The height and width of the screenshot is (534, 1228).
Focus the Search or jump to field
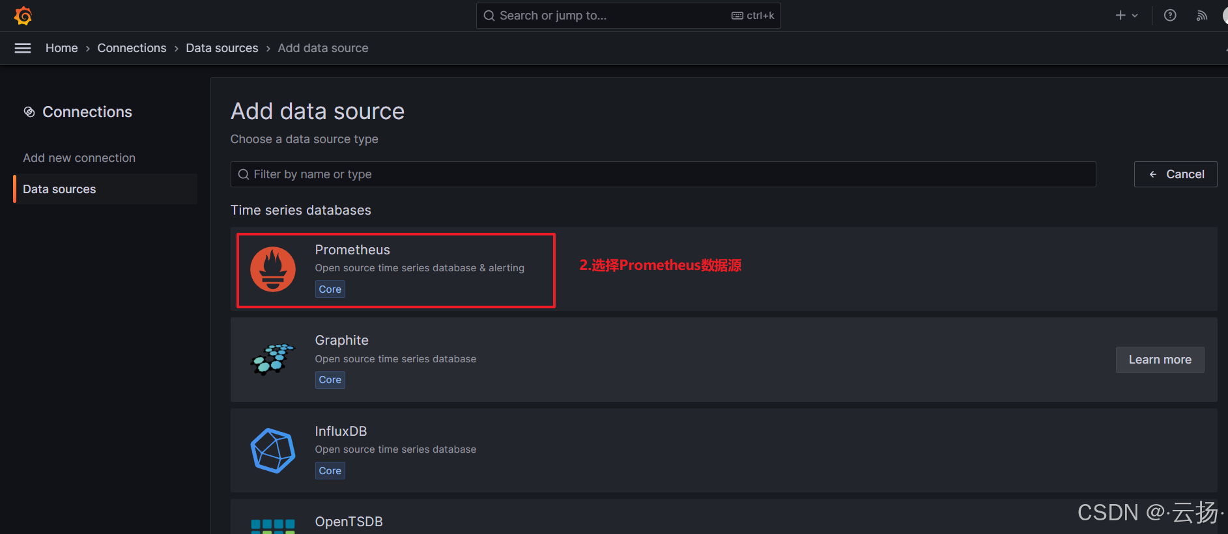tap(628, 16)
